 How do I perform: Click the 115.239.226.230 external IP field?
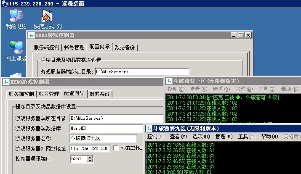click(x=90, y=148)
